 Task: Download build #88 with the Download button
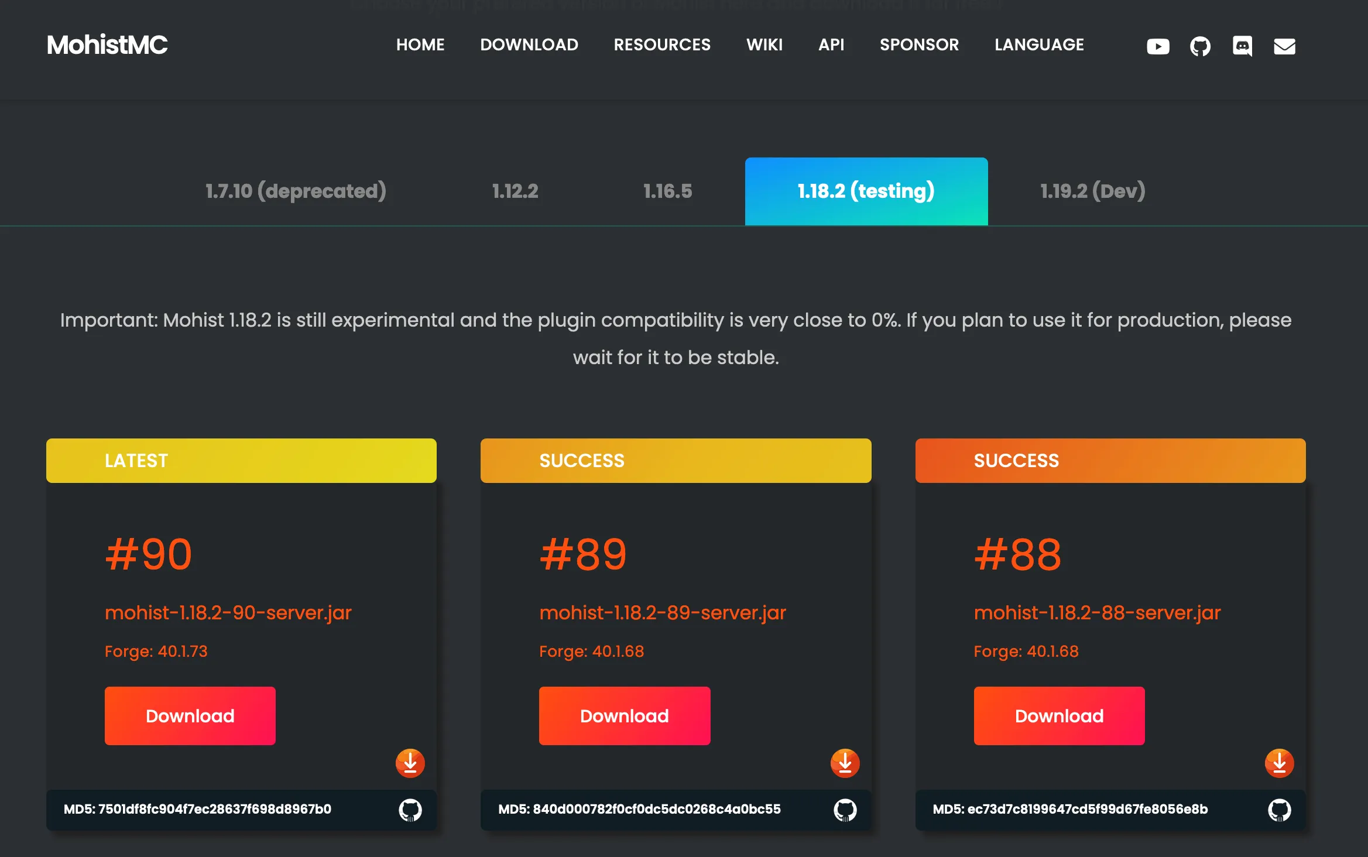click(1060, 715)
